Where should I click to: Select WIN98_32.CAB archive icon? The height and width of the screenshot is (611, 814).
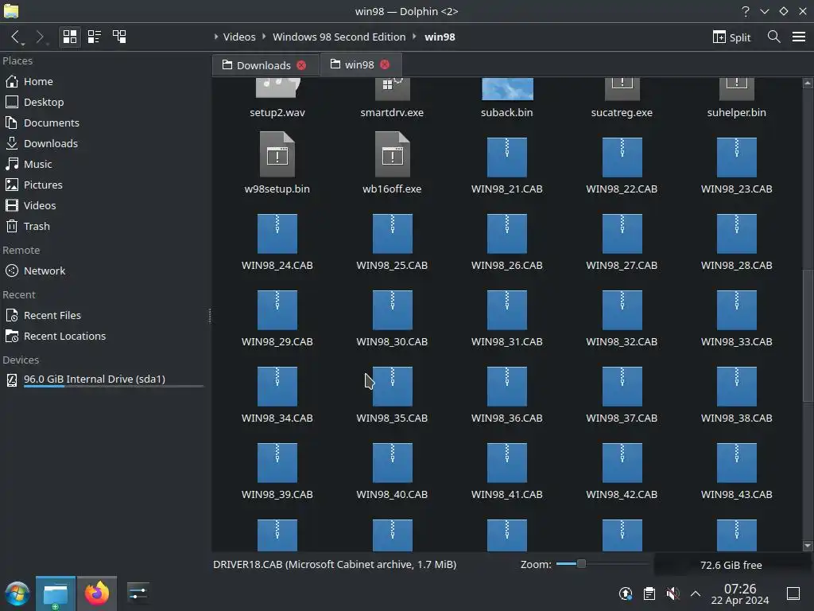[x=622, y=309]
